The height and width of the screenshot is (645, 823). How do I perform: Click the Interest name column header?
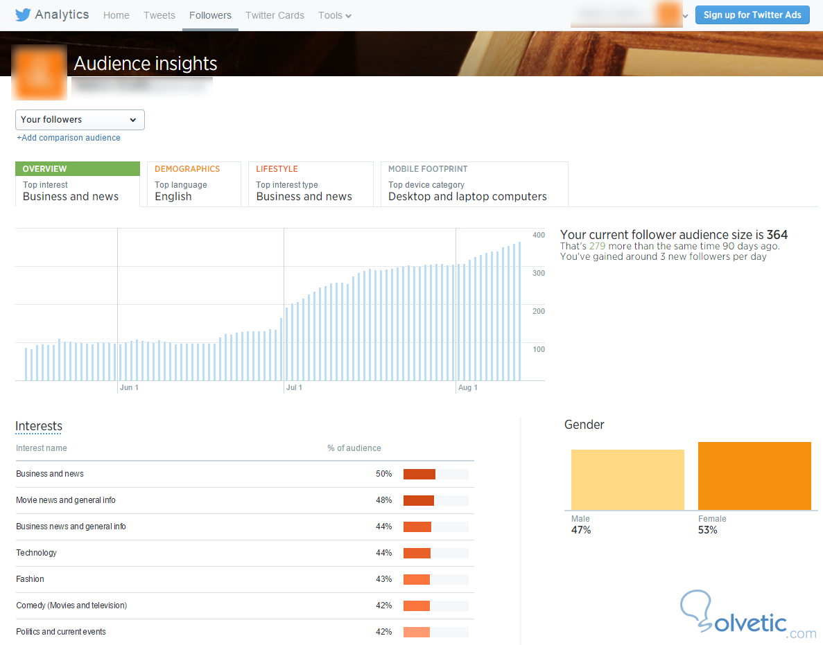[42, 448]
